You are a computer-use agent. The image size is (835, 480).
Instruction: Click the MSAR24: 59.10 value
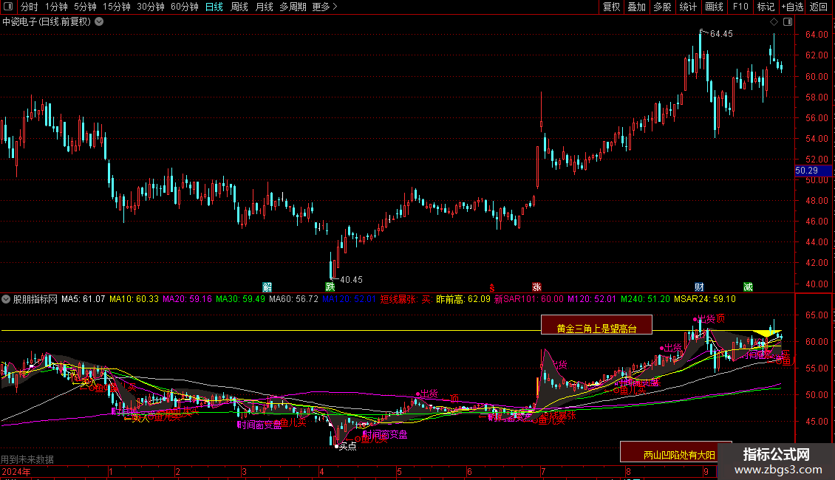(x=705, y=299)
